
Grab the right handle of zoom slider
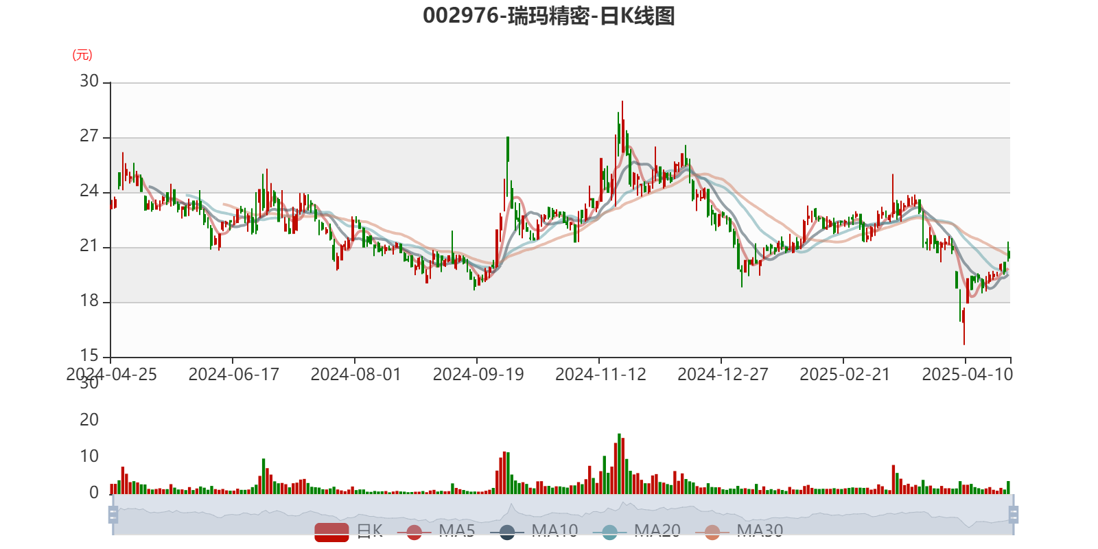(1013, 515)
